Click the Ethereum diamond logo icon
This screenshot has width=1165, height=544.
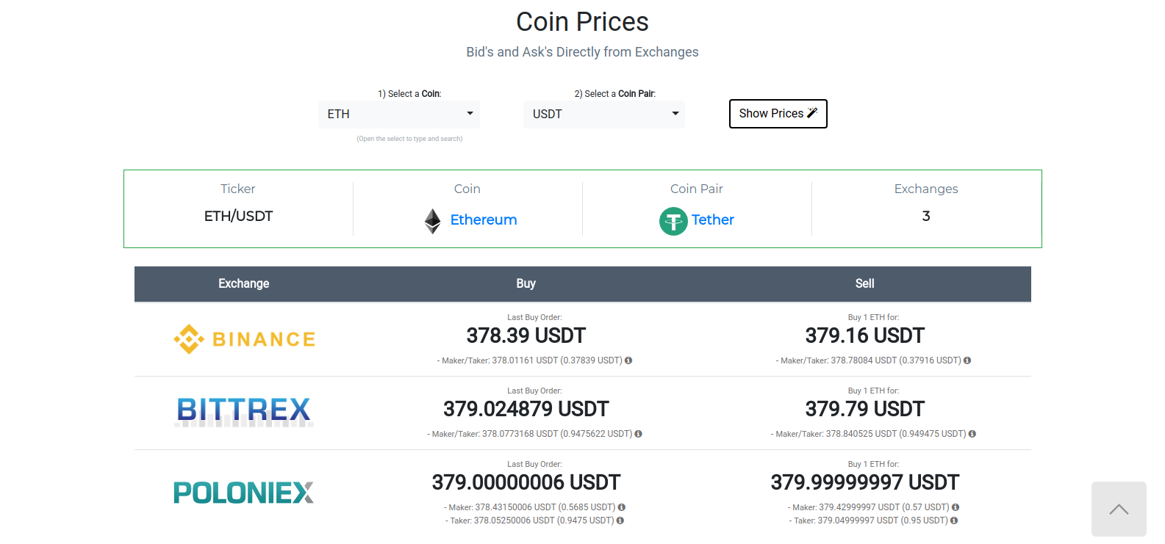[433, 221]
